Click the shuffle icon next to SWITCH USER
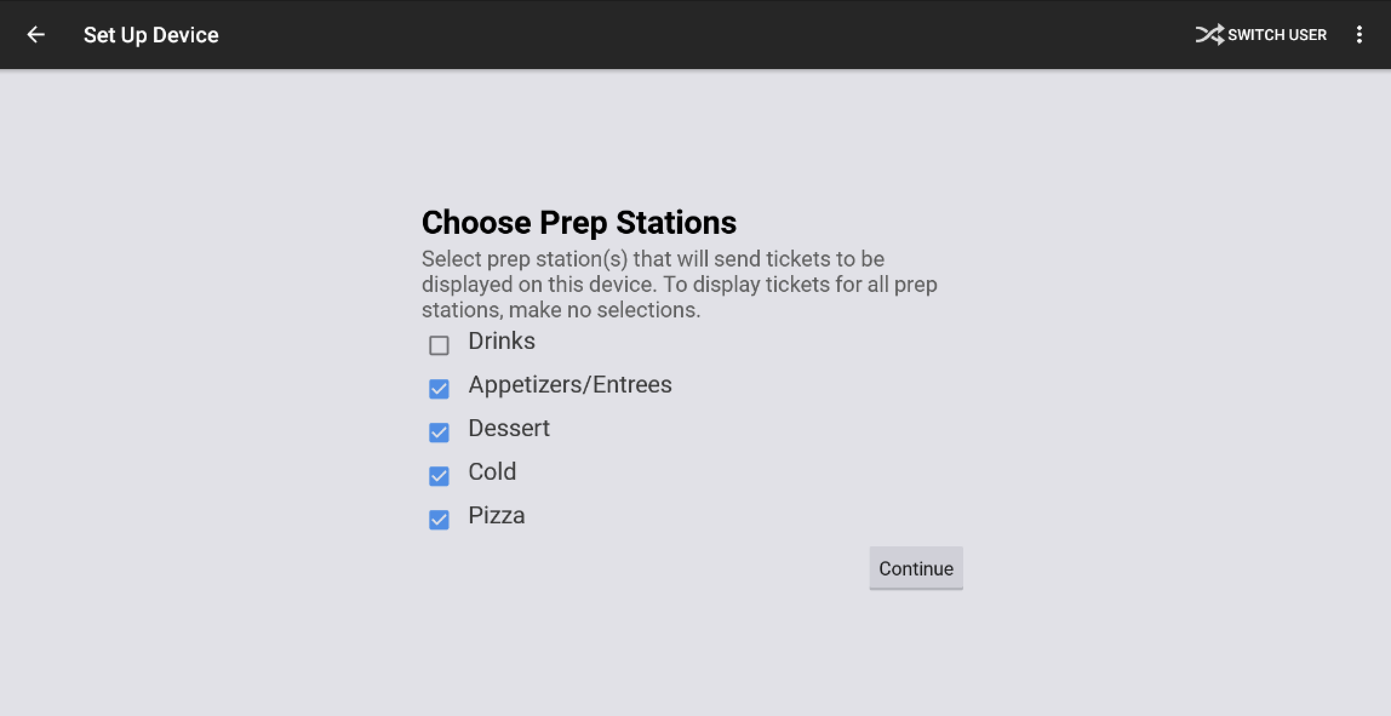The image size is (1391, 716). (1209, 35)
